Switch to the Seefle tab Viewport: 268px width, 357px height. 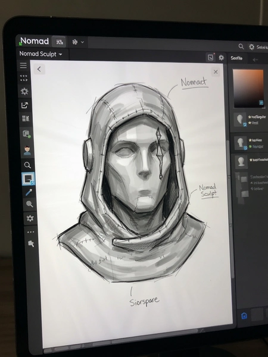click(236, 58)
